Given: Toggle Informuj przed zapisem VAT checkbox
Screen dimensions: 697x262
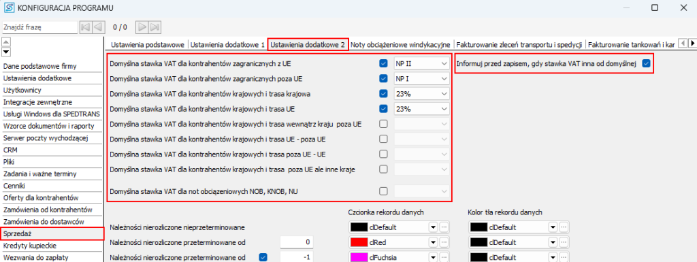Looking at the screenshot, I should click(x=647, y=63).
